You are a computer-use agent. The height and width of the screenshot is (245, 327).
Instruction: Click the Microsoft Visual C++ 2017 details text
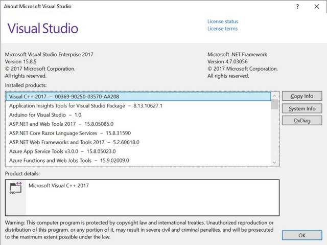pyautogui.click(x=59, y=186)
